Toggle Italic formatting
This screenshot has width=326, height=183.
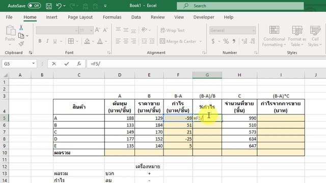click(x=47, y=41)
